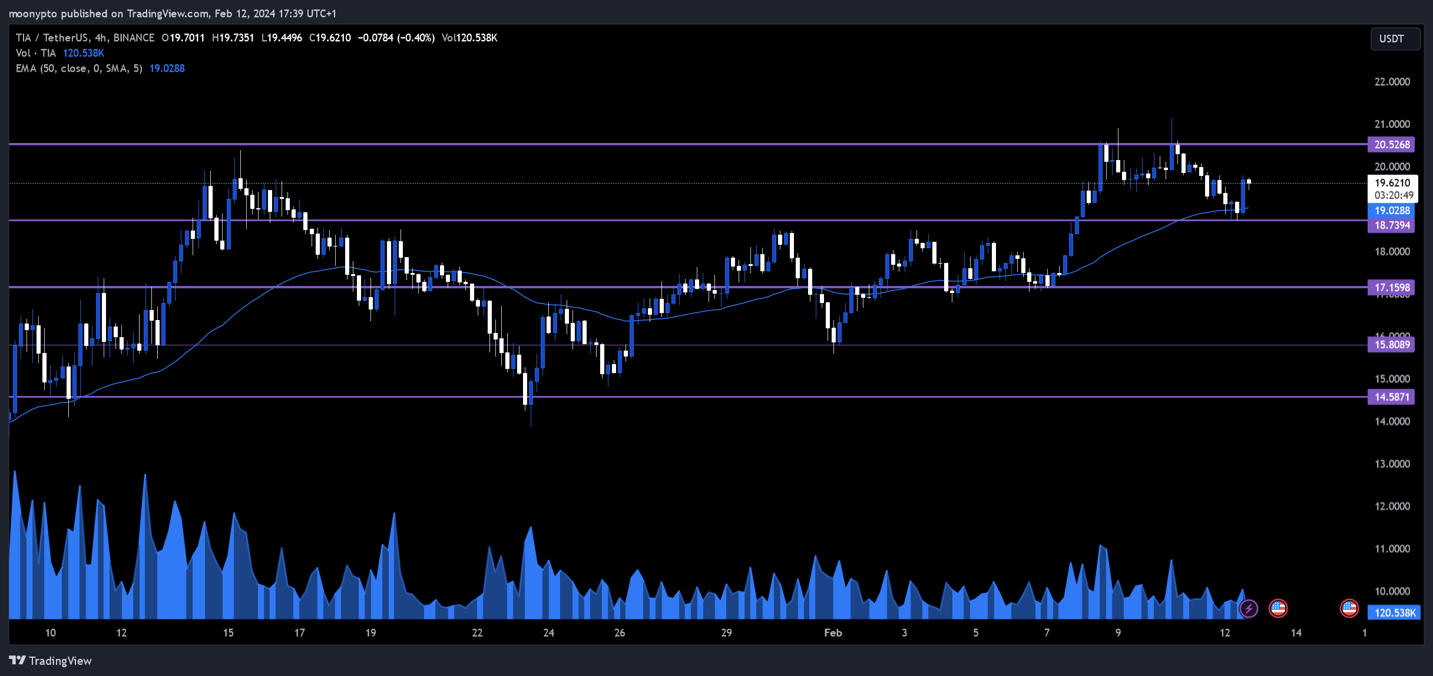Click the 10.0000 price axis tick

[x=1392, y=591]
